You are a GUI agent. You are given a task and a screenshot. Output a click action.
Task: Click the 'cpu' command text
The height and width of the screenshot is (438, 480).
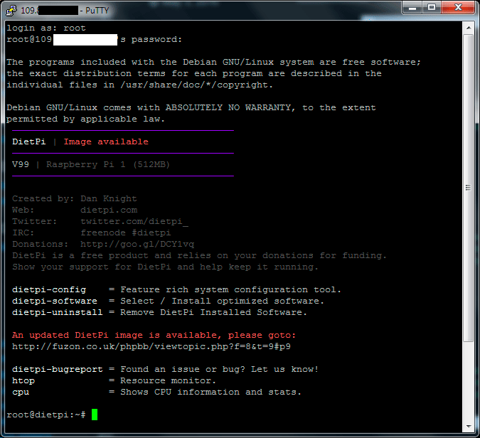point(21,392)
